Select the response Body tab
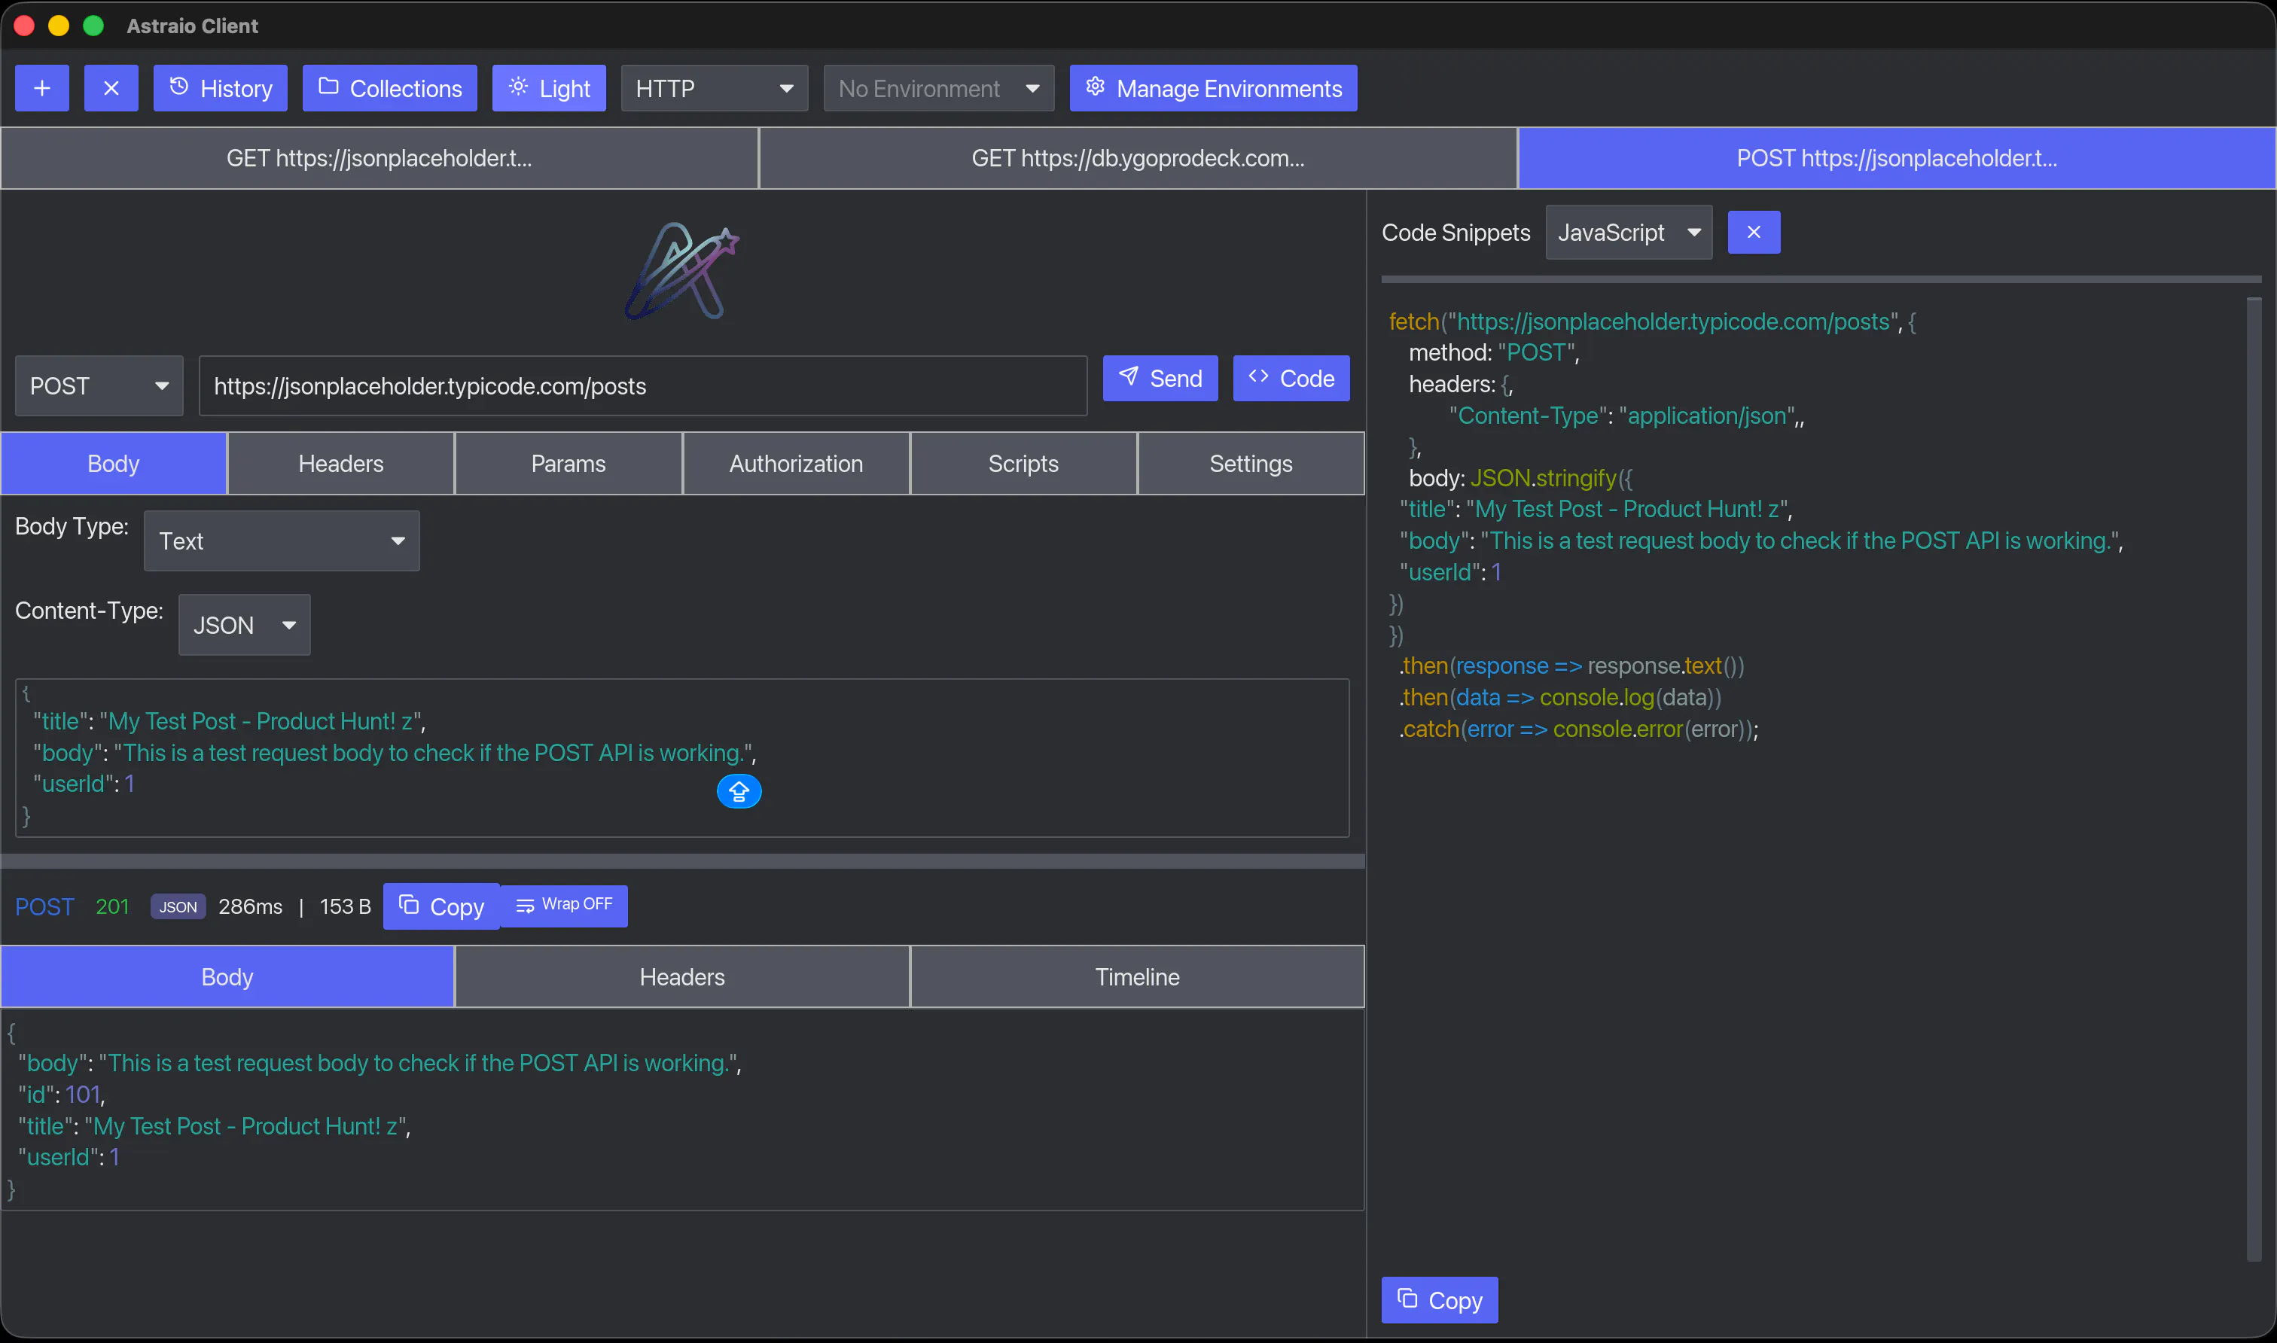Image resolution: width=2277 pixels, height=1343 pixels. [x=227, y=976]
